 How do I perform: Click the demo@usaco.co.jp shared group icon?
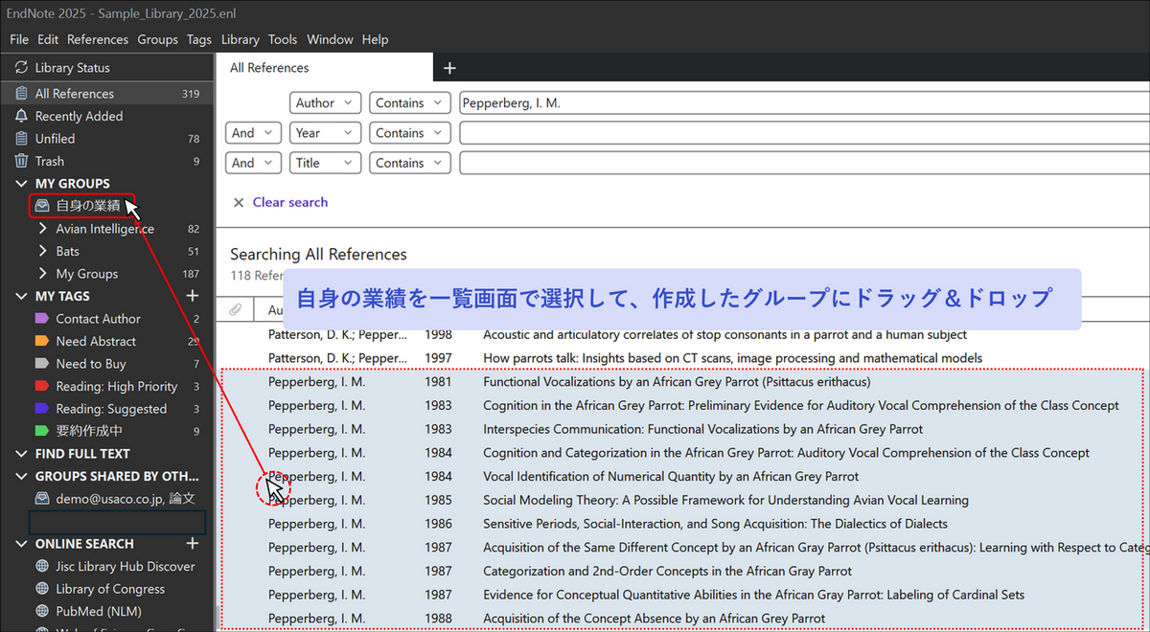tap(42, 498)
